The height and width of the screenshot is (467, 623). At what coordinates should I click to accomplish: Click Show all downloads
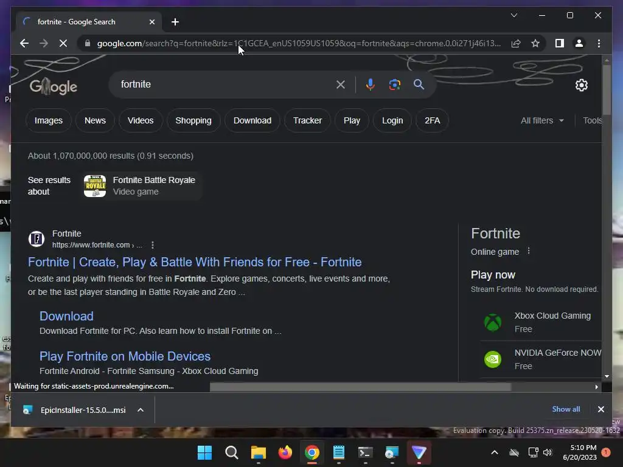pyautogui.click(x=566, y=409)
